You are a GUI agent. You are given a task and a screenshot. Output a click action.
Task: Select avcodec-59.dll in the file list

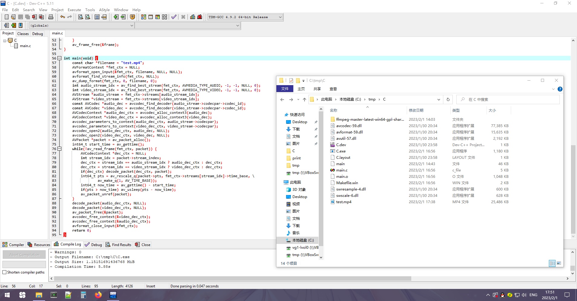click(349, 126)
